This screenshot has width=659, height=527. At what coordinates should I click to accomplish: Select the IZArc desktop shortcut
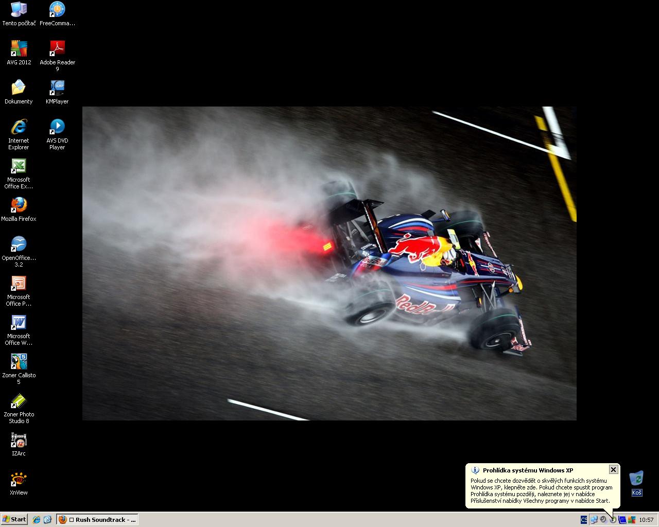pos(19,444)
